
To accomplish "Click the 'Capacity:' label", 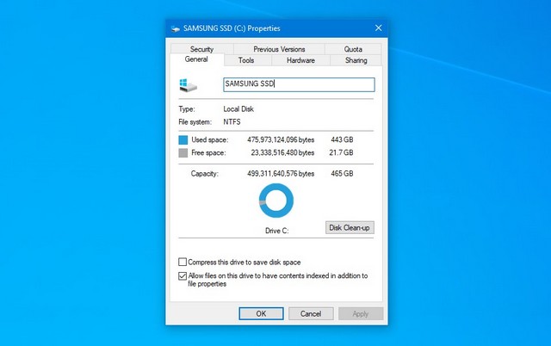I will pyautogui.click(x=205, y=174).
